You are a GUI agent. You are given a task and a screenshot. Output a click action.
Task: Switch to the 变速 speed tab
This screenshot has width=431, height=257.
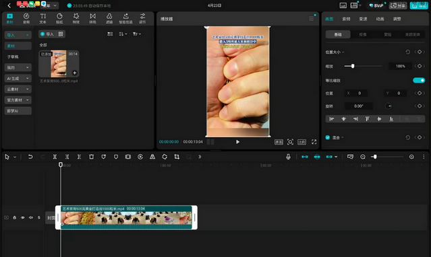coord(363,19)
